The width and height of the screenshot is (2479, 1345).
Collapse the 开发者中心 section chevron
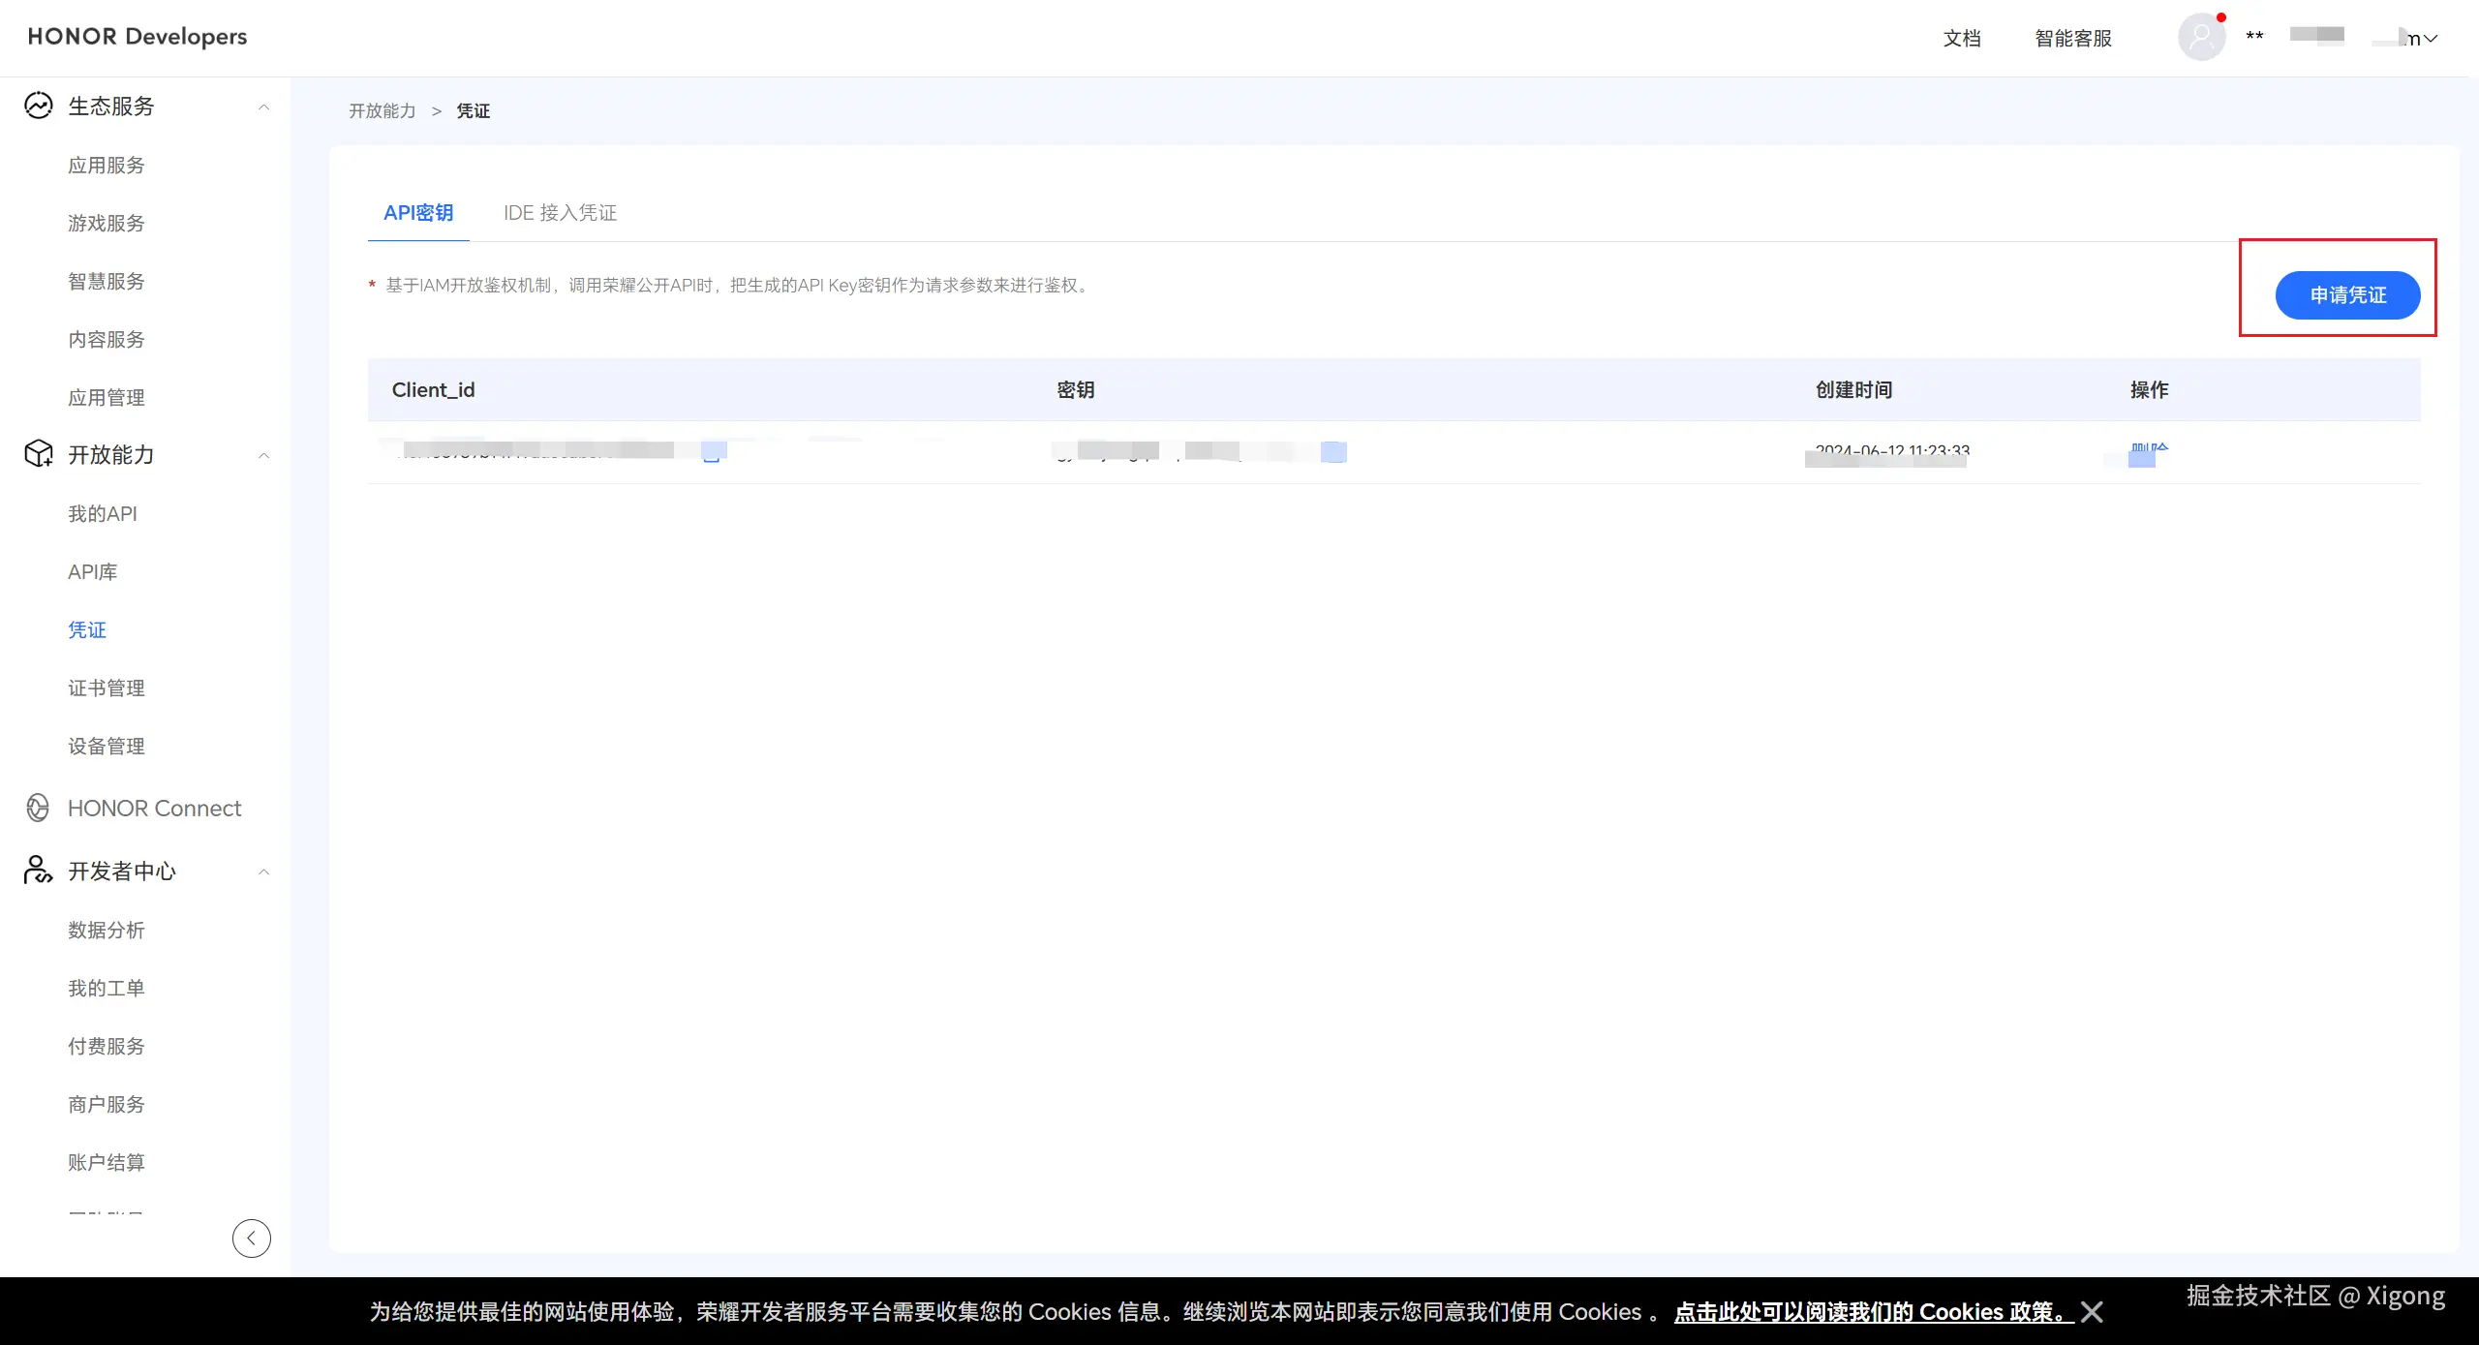pyautogui.click(x=263, y=871)
